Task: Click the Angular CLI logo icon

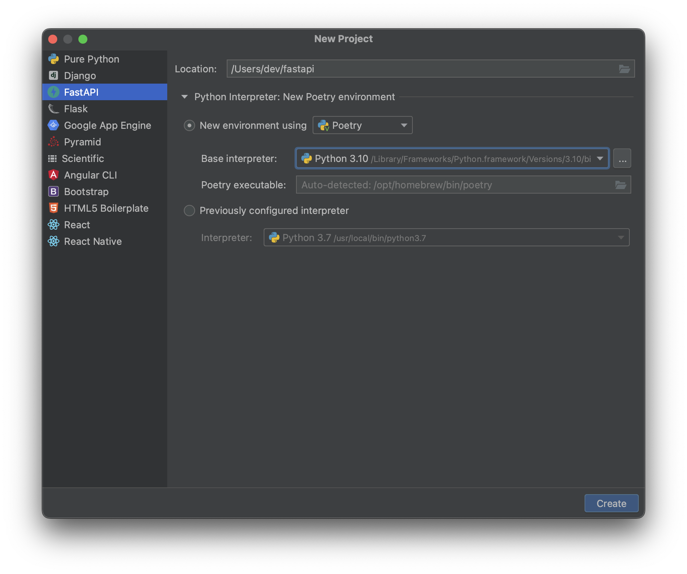Action: (x=53, y=175)
